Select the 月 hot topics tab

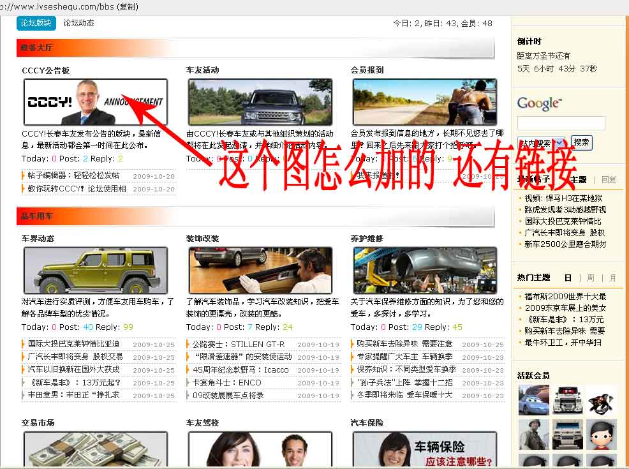pyautogui.click(x=612, y=278)
